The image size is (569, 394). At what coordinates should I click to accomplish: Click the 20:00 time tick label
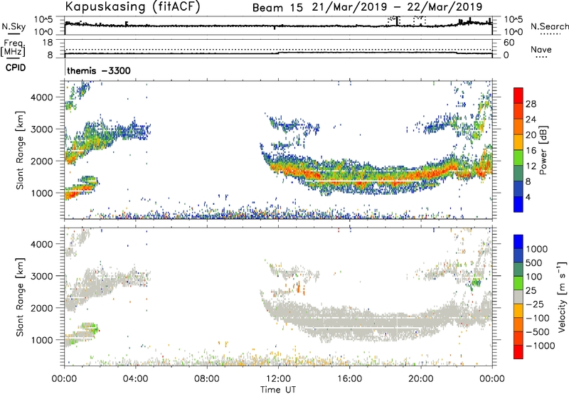[421, 379]
